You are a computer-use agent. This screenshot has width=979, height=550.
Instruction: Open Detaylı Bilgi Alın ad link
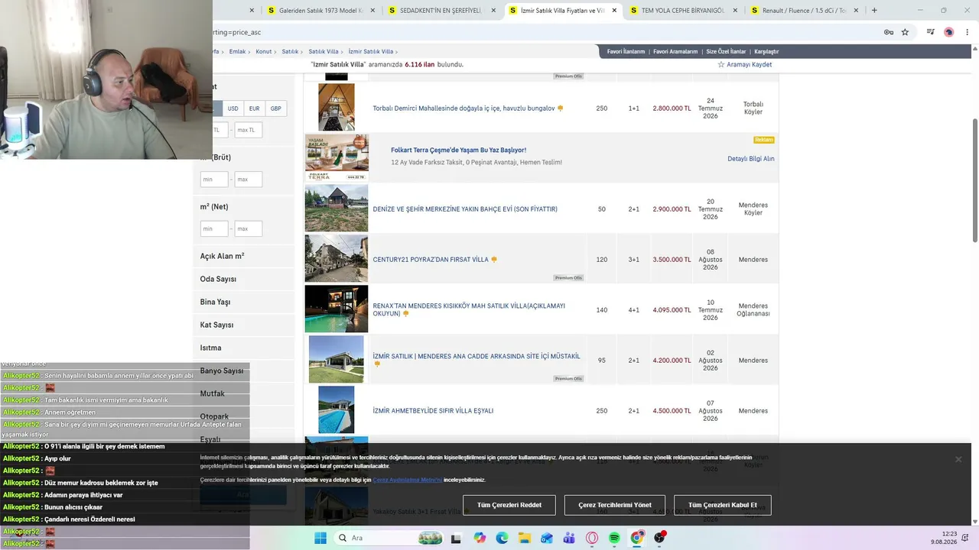[x=751, y=159]
